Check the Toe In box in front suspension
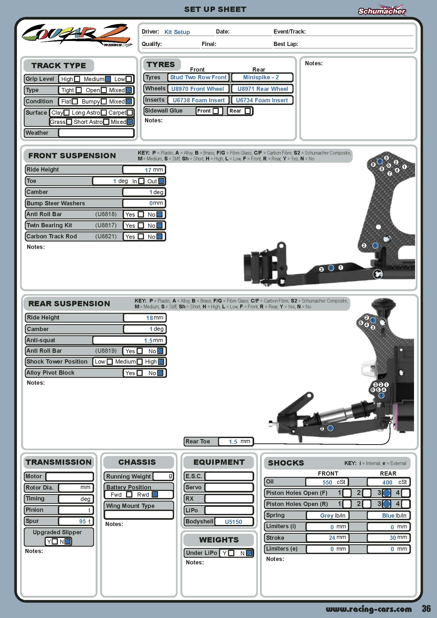The image size is (437, 618). pyautogui.click(x=141, y=181)
